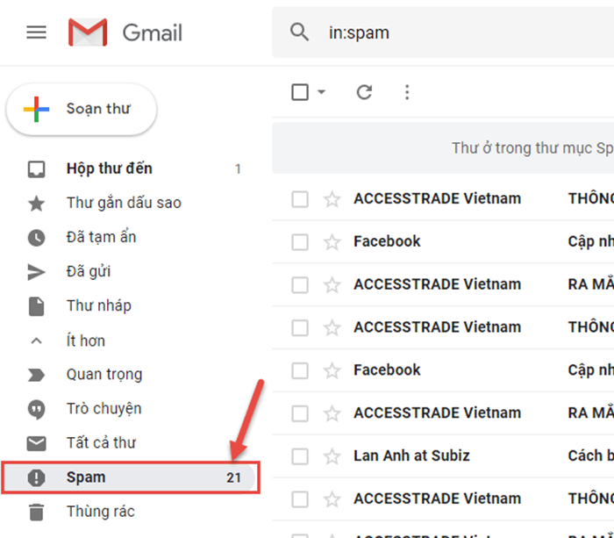614x538 pixels.
Task: Toggle the select-all checkbox in toolbar
Action: point(300,92)
